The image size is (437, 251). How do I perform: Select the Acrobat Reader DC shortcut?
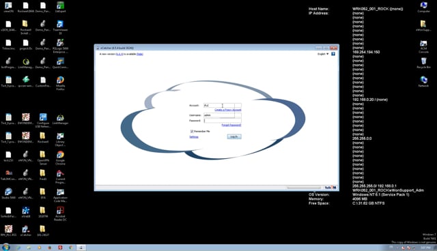[60, 213]
